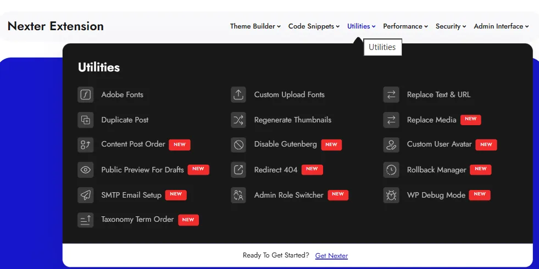Image resolution: width=539 pixels, height=269 pixels.
Task: Collapse the Utilities dropdown chevron
Action: click(x=374, y=26)
